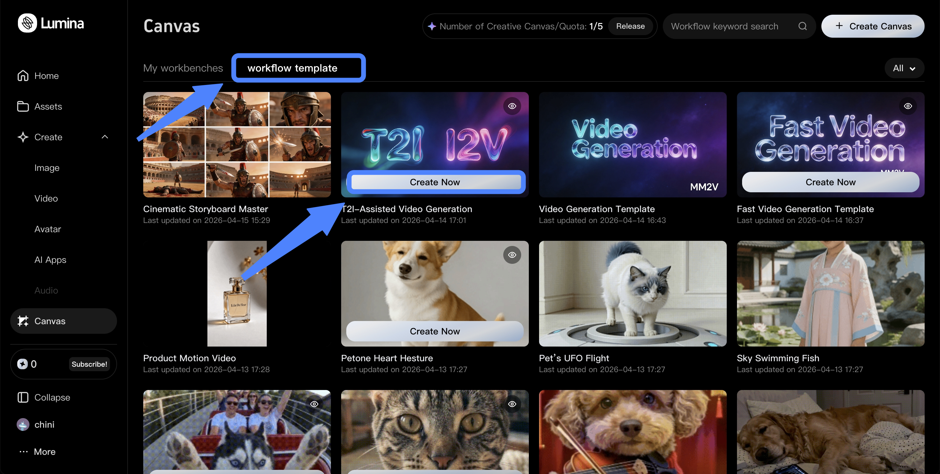Viewport: 940px width, 474px height.
Task: Click the T2I-Assisted Video Generation title
Action: pos(406,209)
